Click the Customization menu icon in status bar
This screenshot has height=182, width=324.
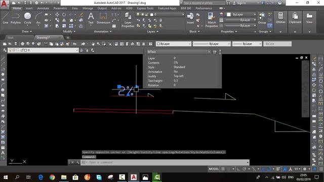coord(321,169)
